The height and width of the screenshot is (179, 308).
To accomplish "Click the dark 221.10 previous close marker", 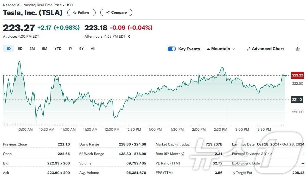I will [297, 100].
